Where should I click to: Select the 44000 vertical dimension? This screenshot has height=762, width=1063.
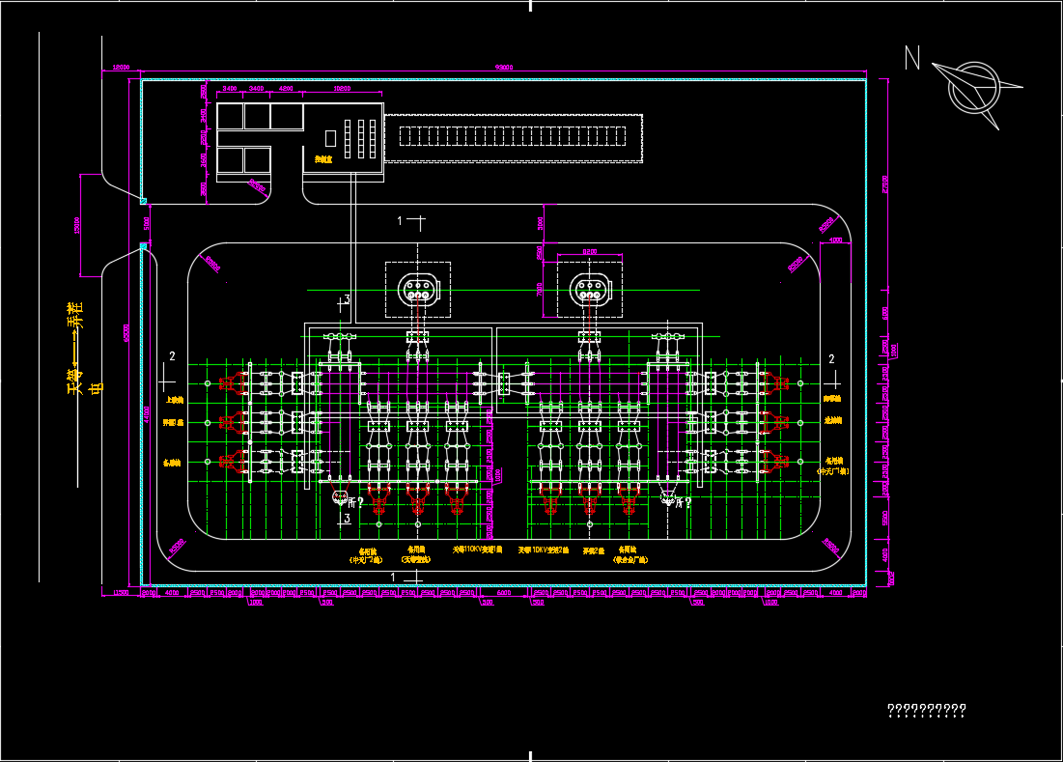pyautogui.click(x=147, y=414)
